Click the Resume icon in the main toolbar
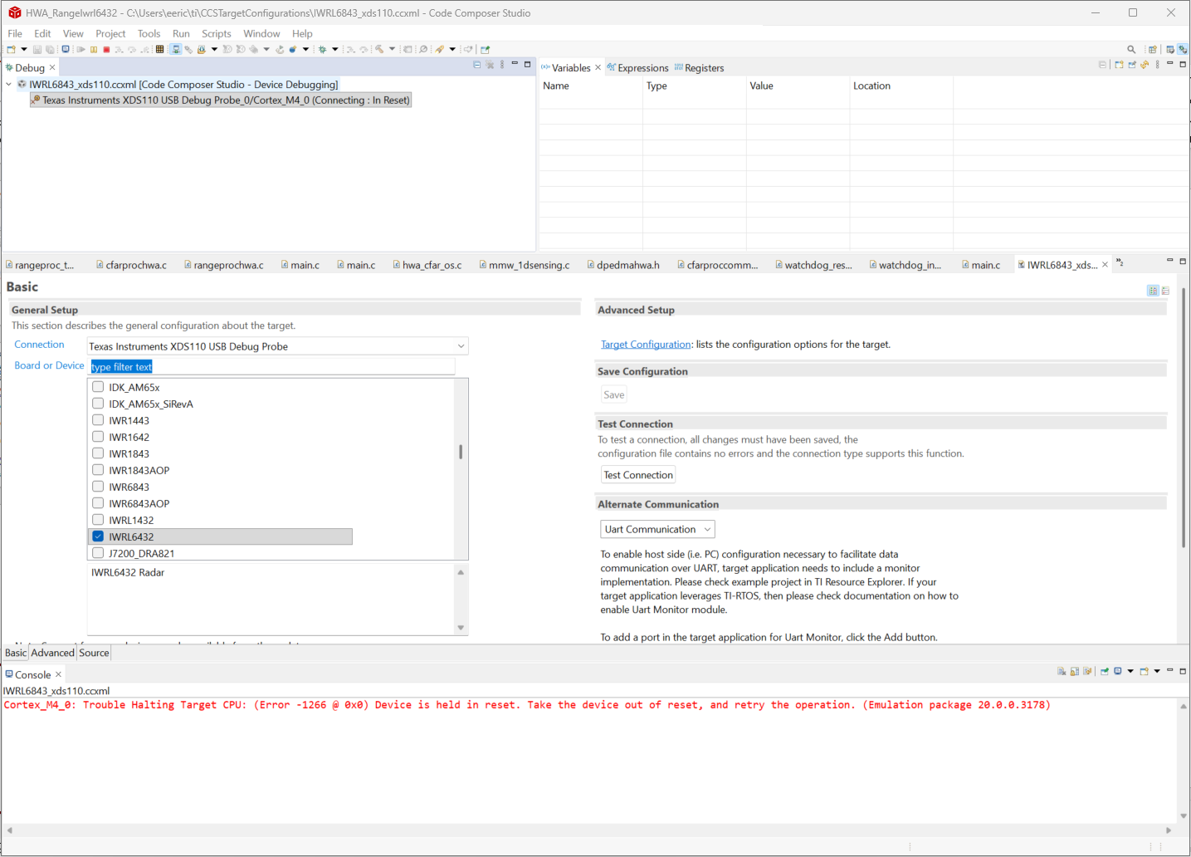This screenshot has height=857, width=1191. point(81,50)
